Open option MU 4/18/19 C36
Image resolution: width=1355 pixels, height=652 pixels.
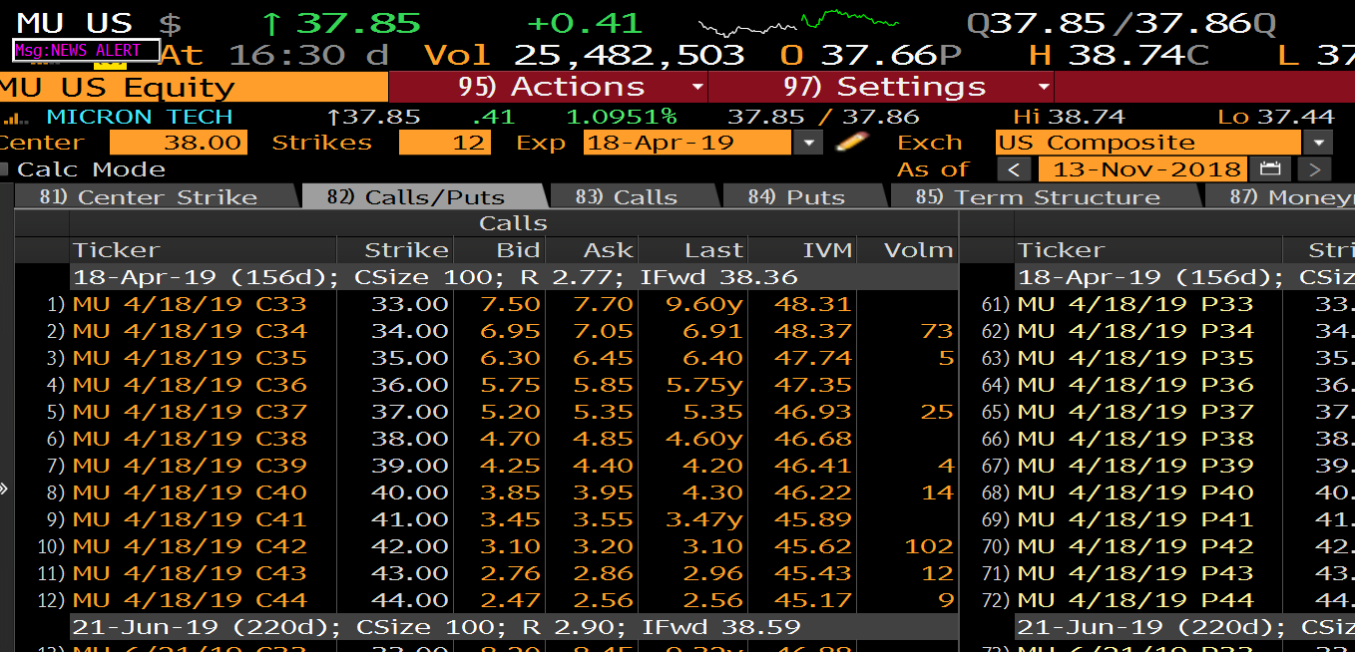pos(190,384)
